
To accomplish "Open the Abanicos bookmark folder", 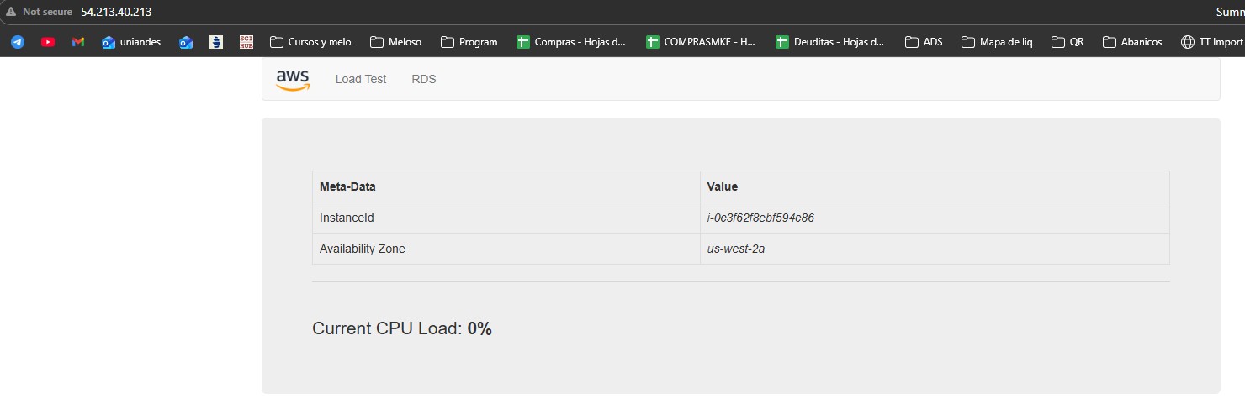I will (x=1132, y=41).
